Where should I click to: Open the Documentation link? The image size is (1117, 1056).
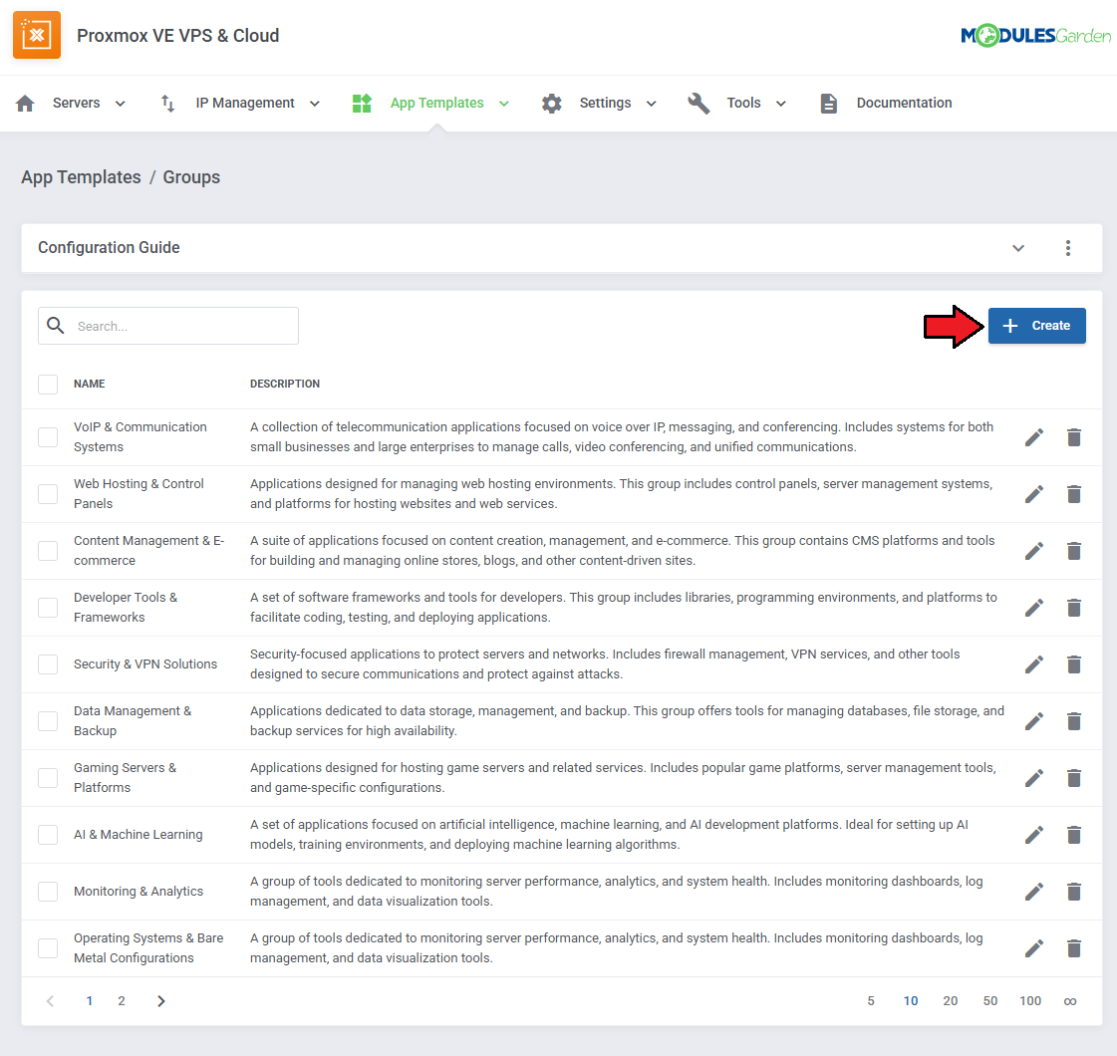[904, 104]
